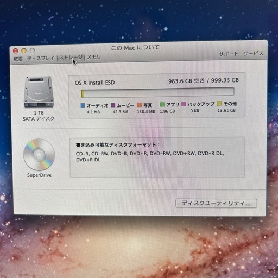Click the purple ムービー color swatch

(x=113, y=105)
